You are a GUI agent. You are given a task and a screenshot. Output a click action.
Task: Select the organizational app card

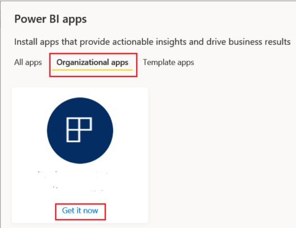[x=80, y=155]
